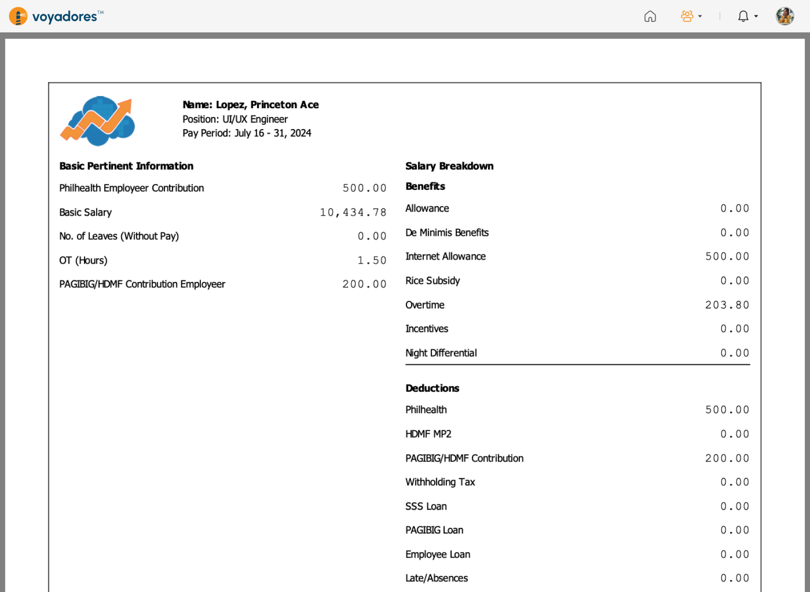The width and height of the screenshot is (810, 592).
Task: Click the Rice Subsidy label
Action: (x=433, y=281)
